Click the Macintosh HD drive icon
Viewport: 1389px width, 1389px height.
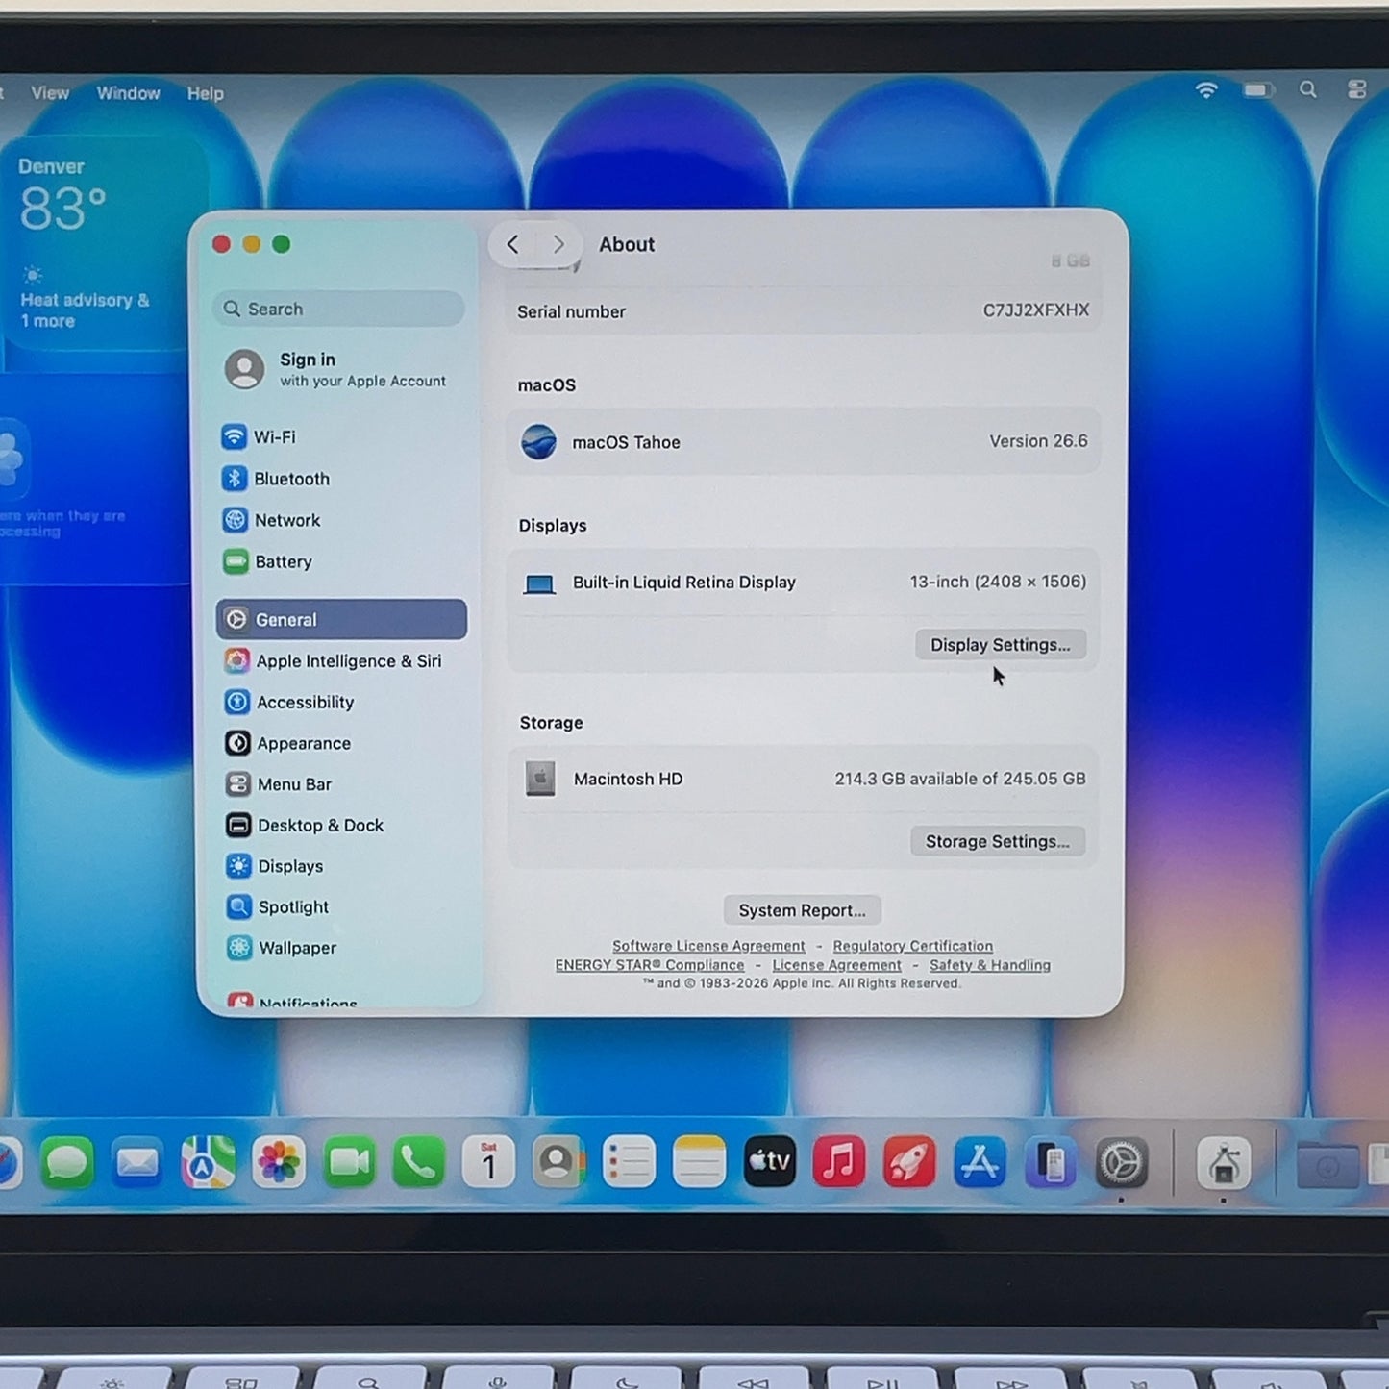[x=540, y=779]
